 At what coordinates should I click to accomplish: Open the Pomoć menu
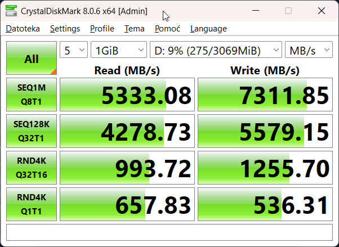click(167, 29)
